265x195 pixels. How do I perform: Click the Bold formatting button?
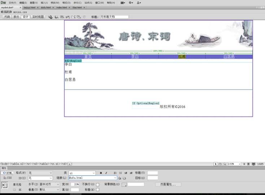101,173
